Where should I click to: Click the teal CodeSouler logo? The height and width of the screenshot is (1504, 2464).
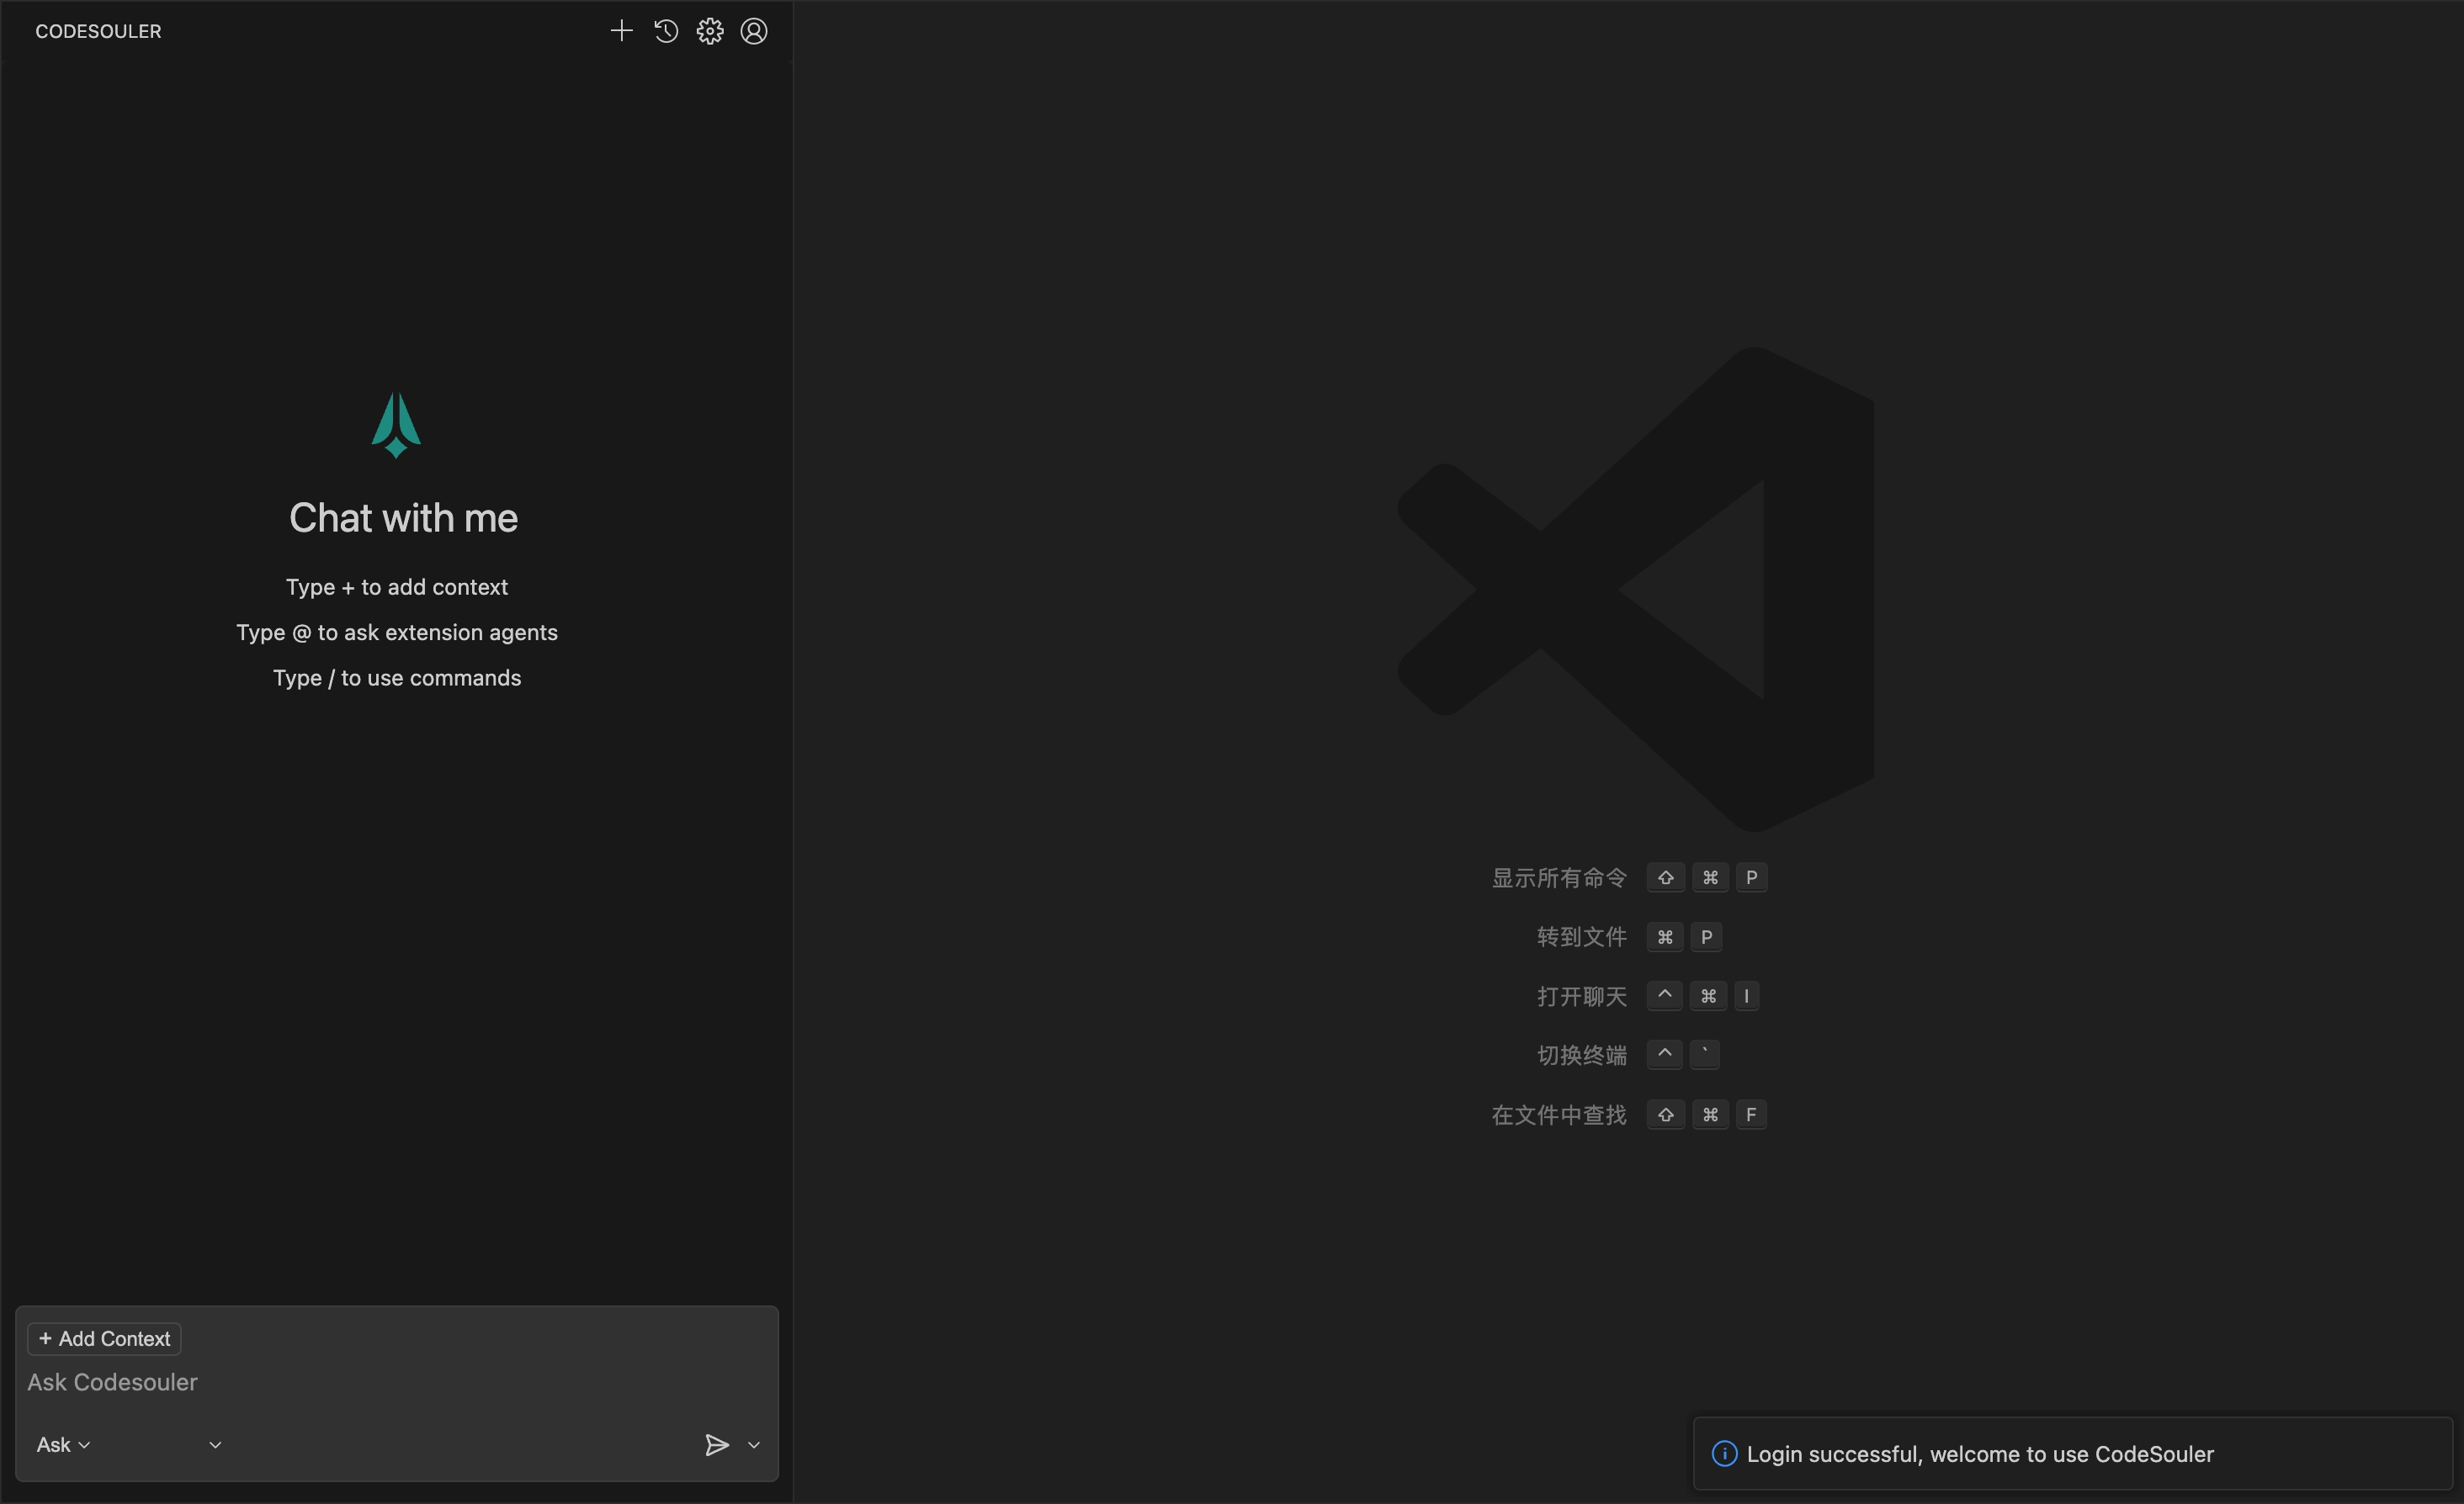pos(396,425)
